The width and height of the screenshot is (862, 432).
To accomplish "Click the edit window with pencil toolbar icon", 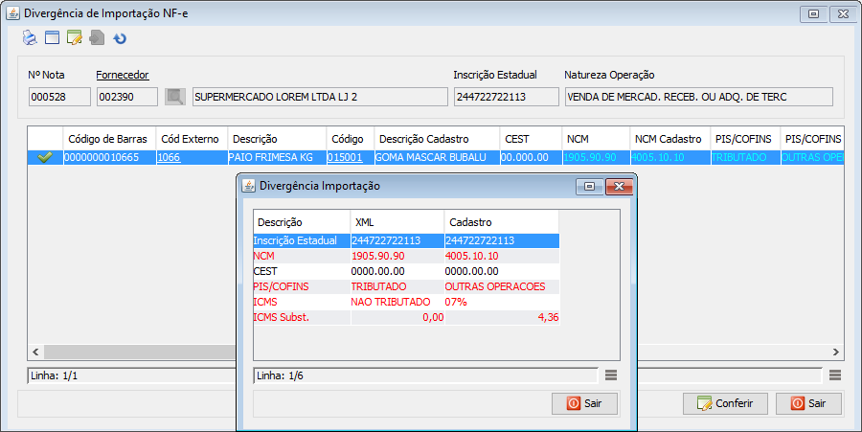I will 74,38.
